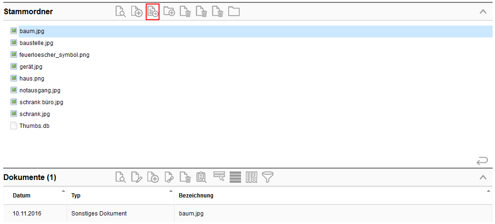The image size is (495, 224).
Task: Select feuerloescher_symbol.png in the file list
Action: click(54, 55)
